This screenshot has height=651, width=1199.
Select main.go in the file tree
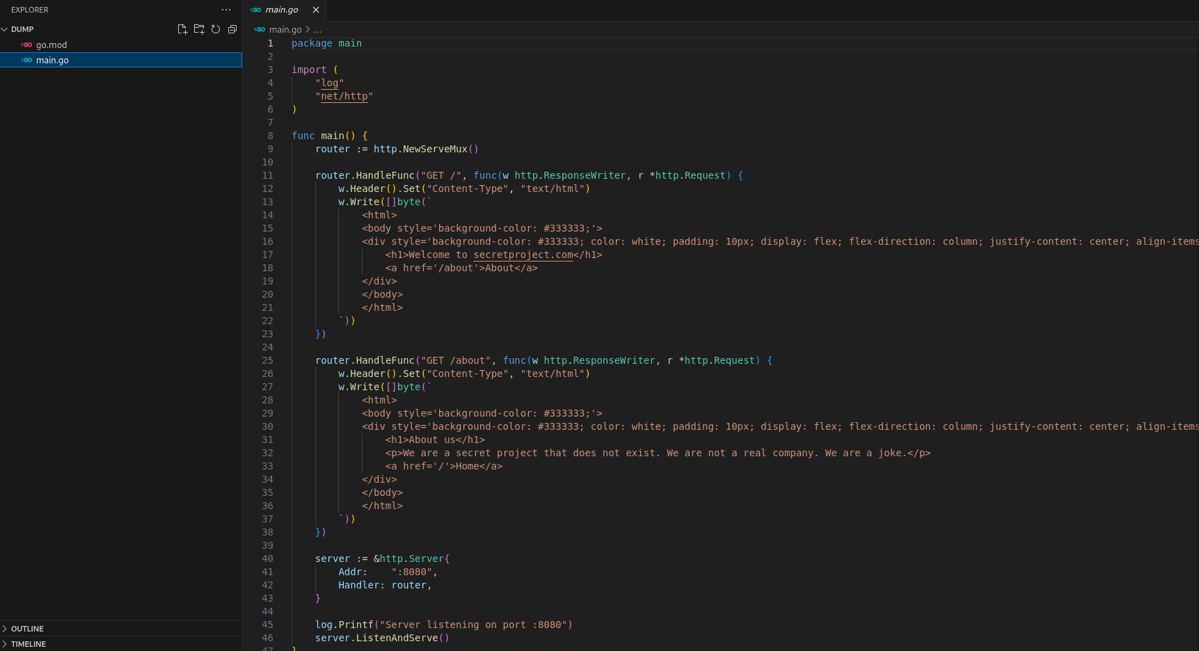pyautogui.click(x=52, y=61)
